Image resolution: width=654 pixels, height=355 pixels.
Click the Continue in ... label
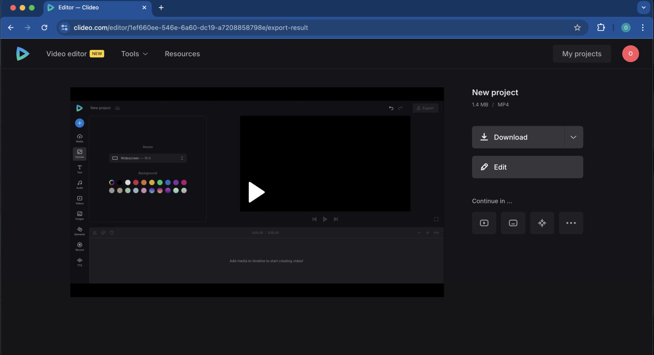(492, 201)
